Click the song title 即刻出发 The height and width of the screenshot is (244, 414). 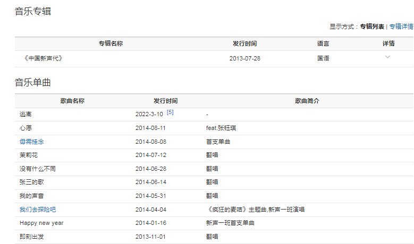(x=32, y=237)
